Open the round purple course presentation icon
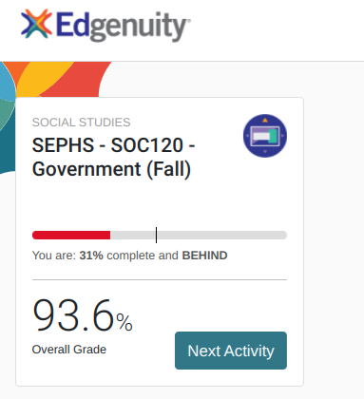The width and height of the screenshot is (364, 399). point(265,136)
